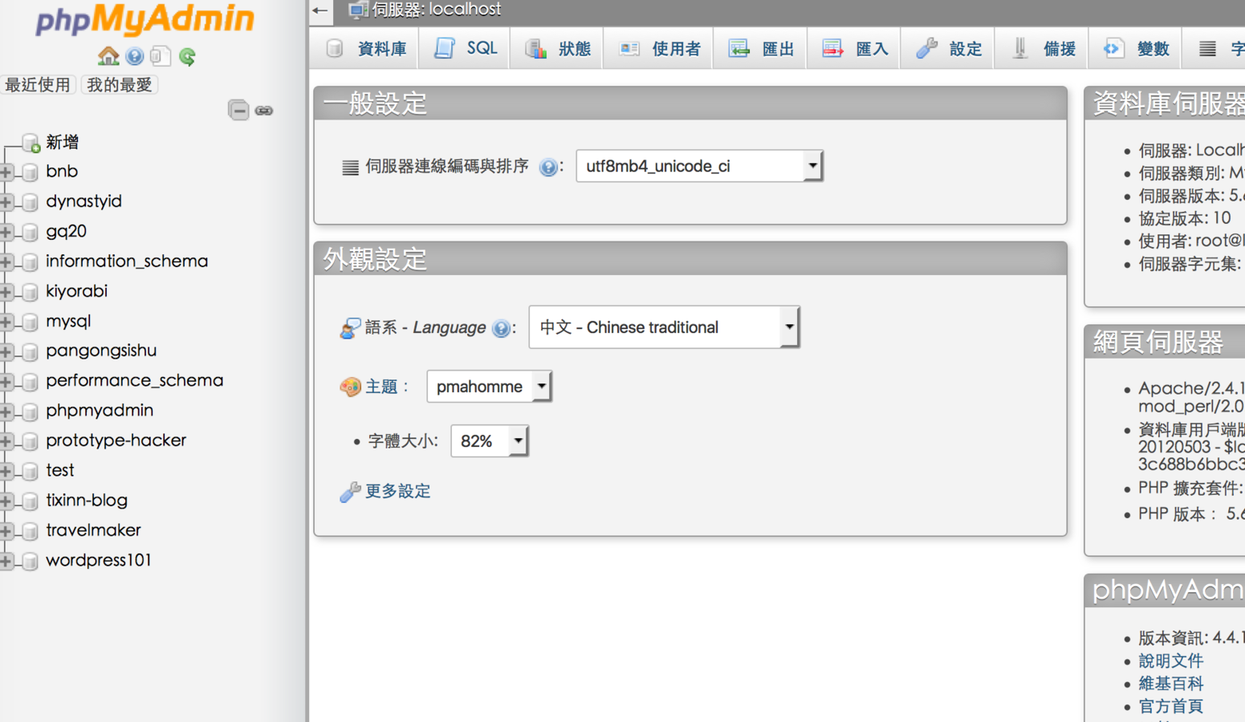1245x722 pixels.
Task: Click the 伺服器: localhost breadcrumb
Action: tap(437, 10)
